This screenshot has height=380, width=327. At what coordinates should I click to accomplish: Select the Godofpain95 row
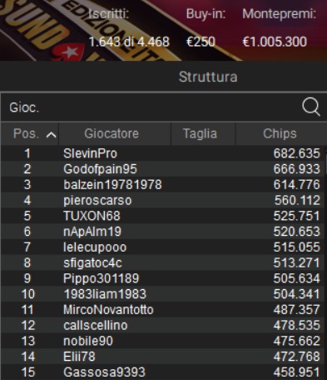(x=162, y=169)
